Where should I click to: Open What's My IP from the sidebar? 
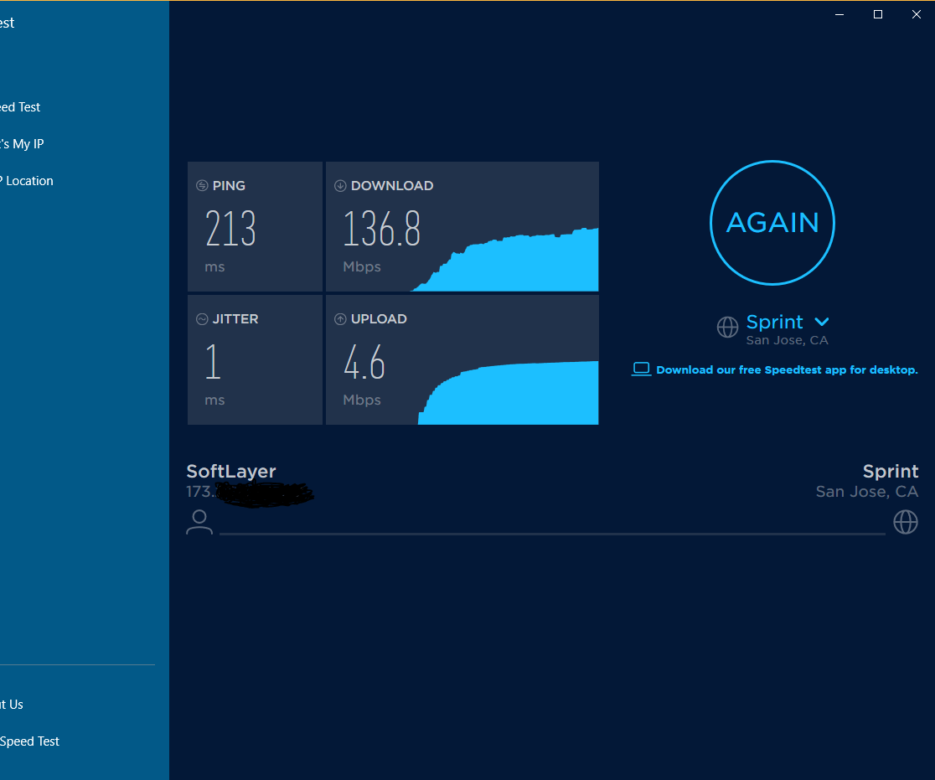pyautogui.click(x=23, y=143)
